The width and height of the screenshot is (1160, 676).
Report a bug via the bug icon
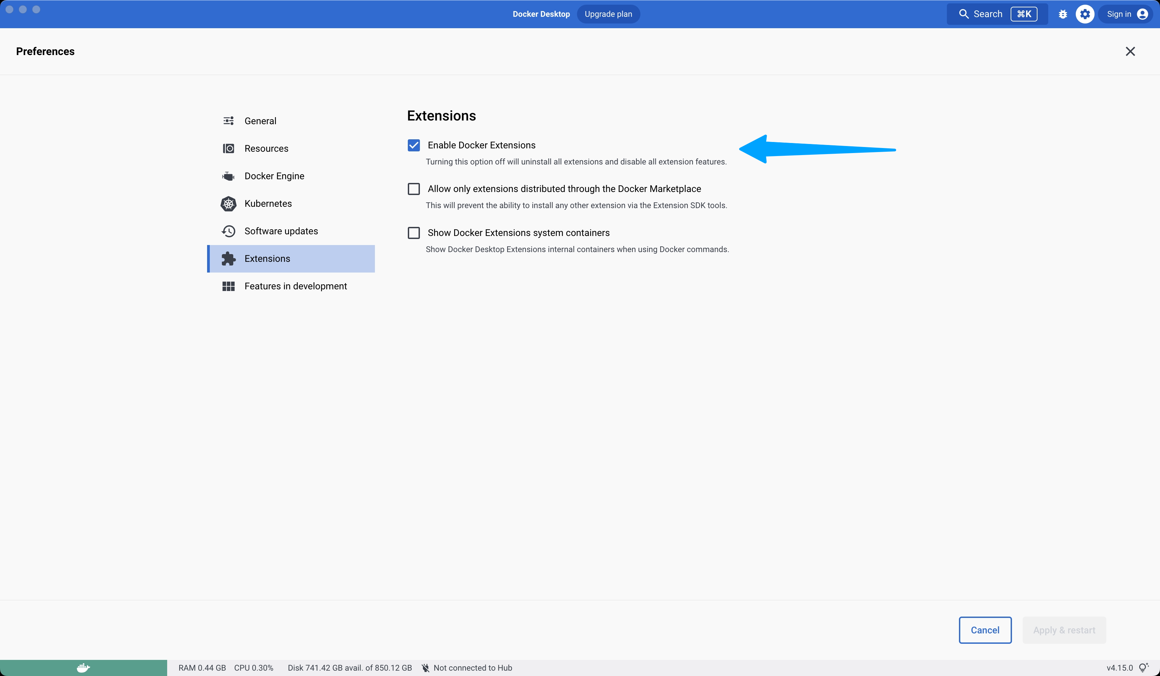(x=1062, y=14)
